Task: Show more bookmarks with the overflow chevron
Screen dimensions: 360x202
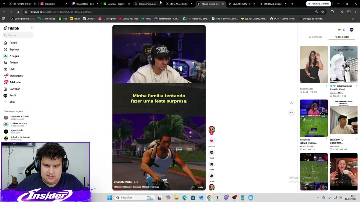Action: (x=353, y=19)
